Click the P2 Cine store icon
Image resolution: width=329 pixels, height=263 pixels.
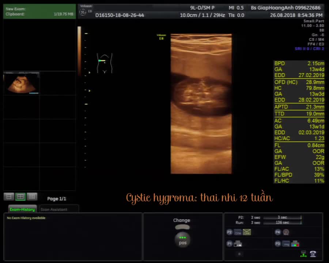[238, 232]
